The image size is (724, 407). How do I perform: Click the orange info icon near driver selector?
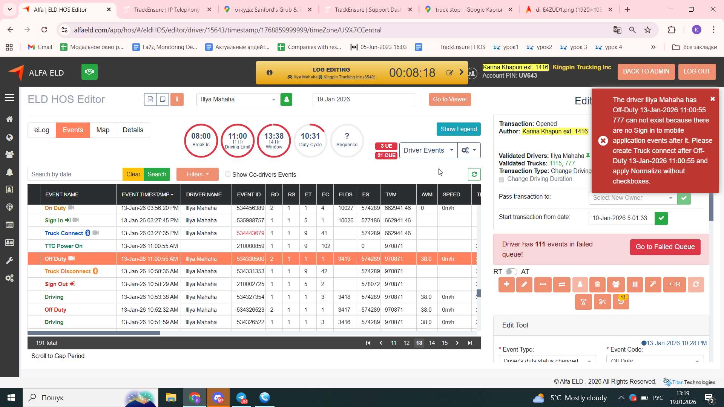click(177, 99)
